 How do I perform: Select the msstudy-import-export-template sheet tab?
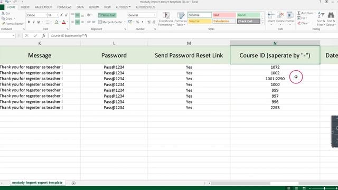click(x=37, y=183)
